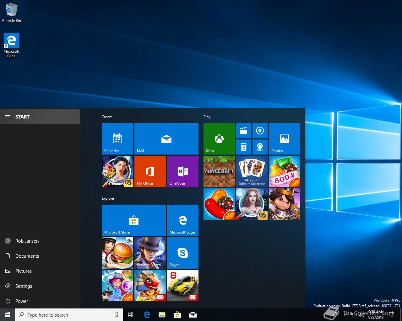Open the clock showing 9:30 AM
Viewport: 402px width, 321px height.
point(375,315)
